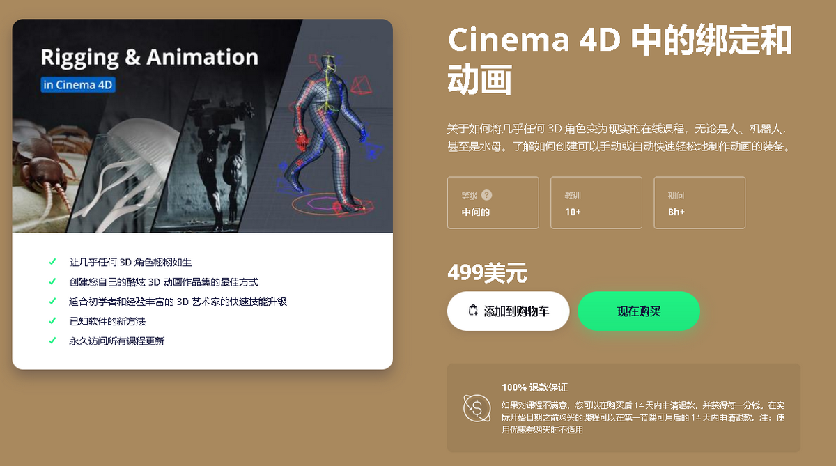Image resolution: width=836 pixels, height=466 pixels.
Task: Click the title 'Cinema 4D 中的绑定和动画'
Action: click(x=619, y=60)
